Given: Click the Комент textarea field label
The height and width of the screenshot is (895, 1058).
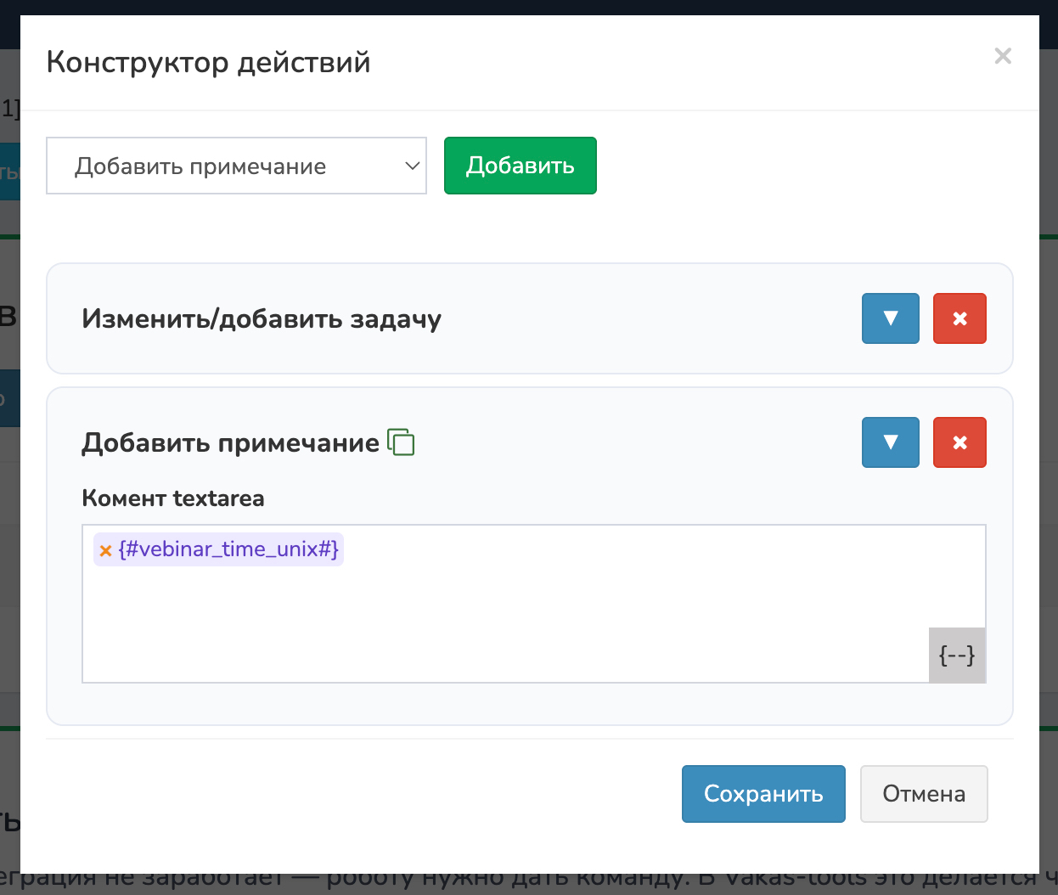Looking at the screenshot, I should (x=173, y=498).
